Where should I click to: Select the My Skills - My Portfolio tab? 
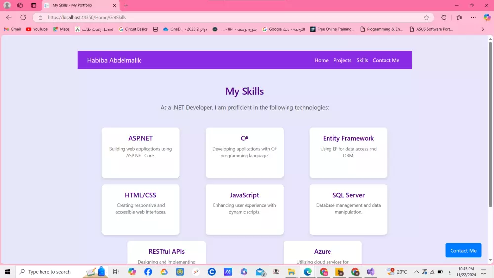[81, 5]
